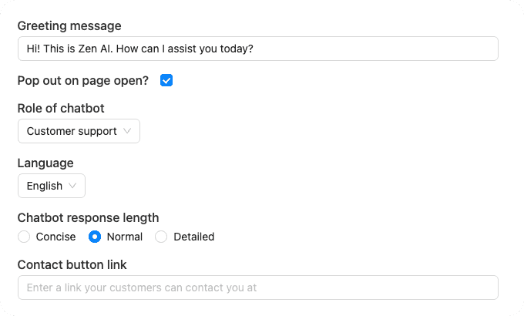
Task: Select the Normal radio button
Action: point(95,237)
